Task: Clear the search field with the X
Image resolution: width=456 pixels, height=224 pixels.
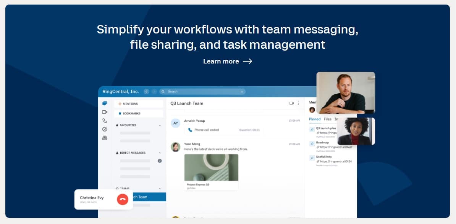Action: click(242, 92)
